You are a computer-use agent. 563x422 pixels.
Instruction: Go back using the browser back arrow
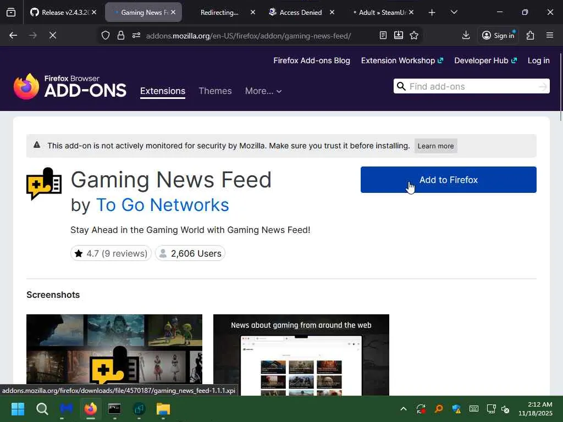[x=13, y=35]
